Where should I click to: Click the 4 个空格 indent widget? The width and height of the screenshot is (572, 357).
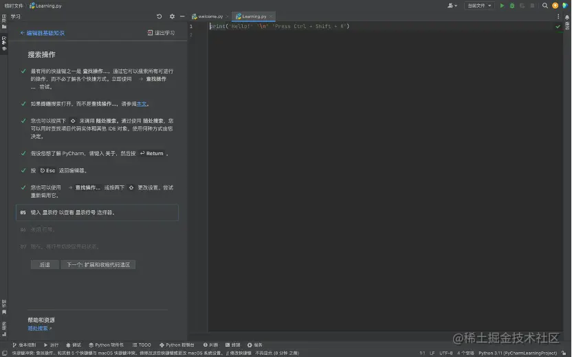(466, 353)
